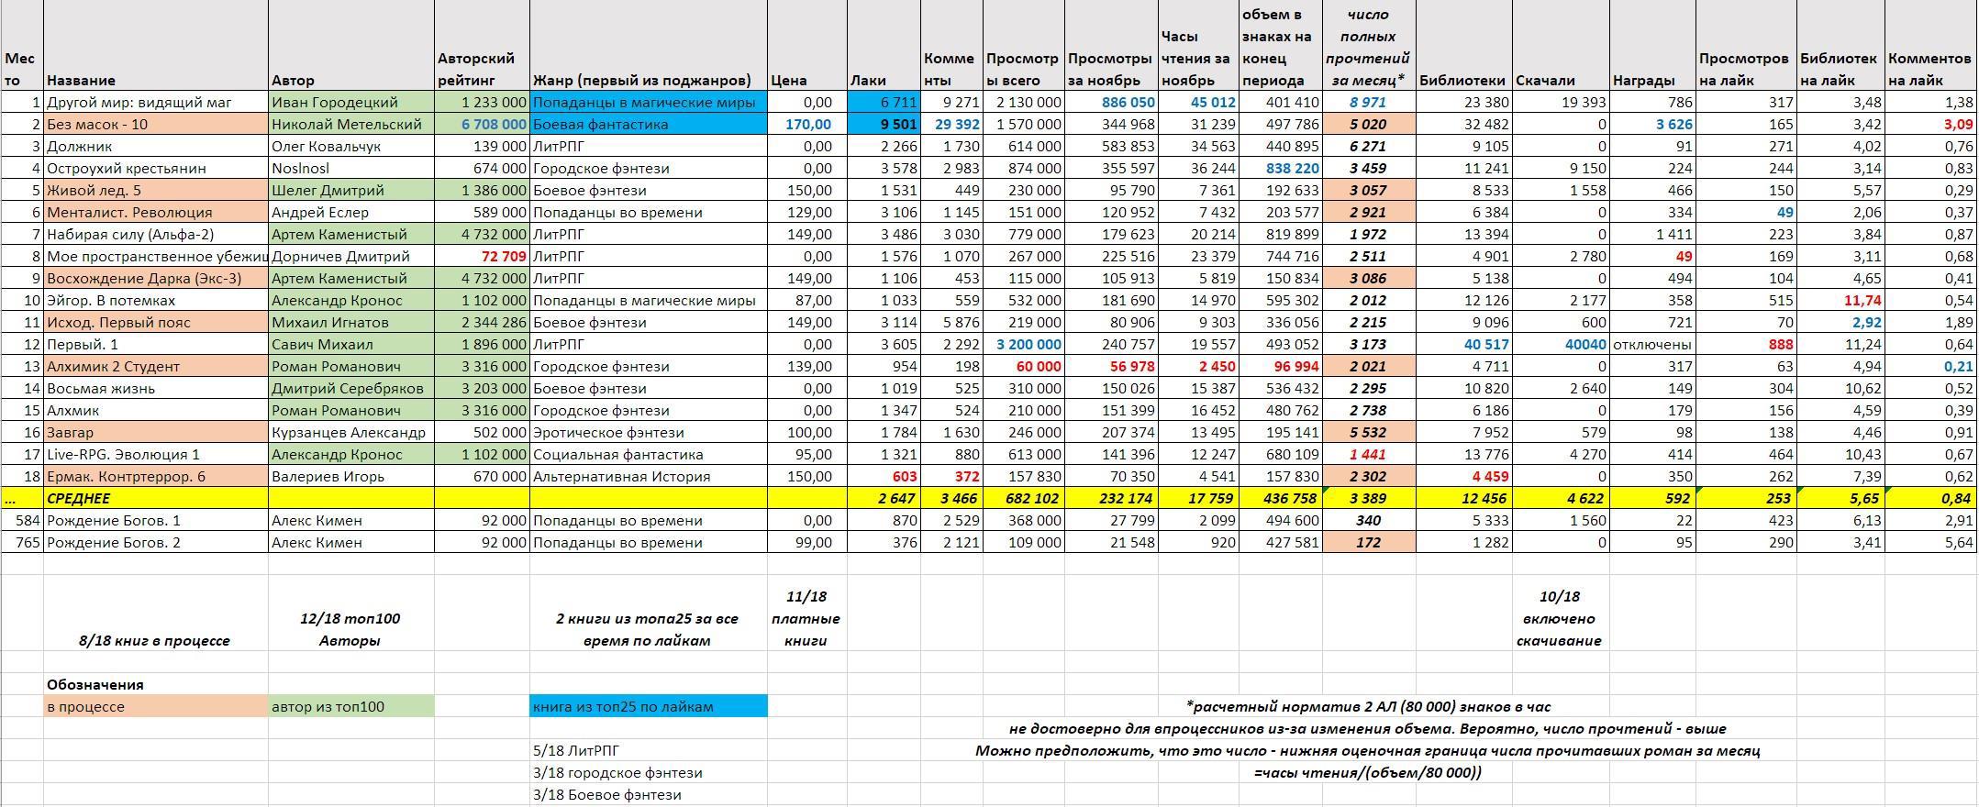Select the price cell showing 170,00
The height and width of the screenshot is (807, 1979).
[806, 125]
